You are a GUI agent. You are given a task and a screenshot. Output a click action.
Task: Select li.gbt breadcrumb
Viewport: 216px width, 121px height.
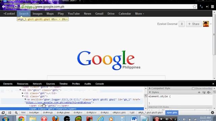(132, 113)
